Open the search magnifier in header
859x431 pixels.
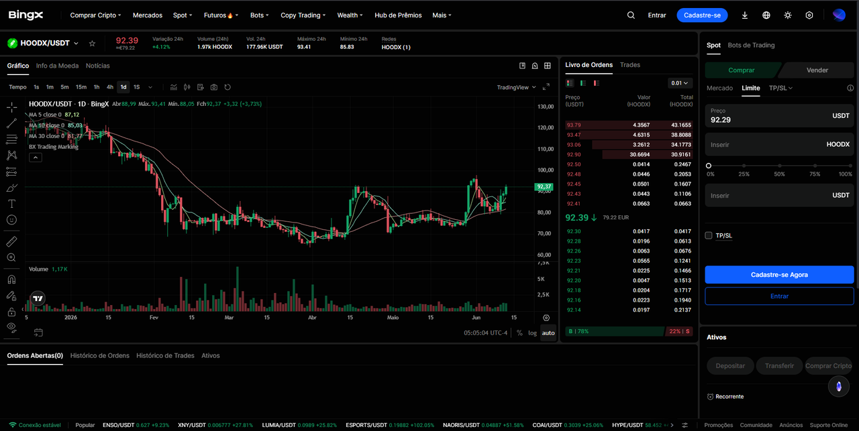[x=631, y=15]
